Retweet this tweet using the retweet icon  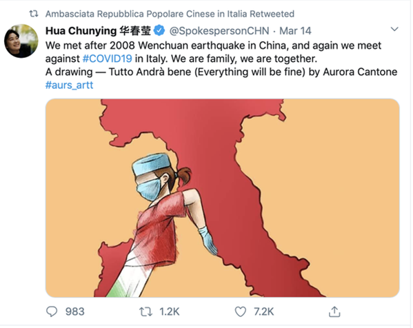click(x=145, y=312)
